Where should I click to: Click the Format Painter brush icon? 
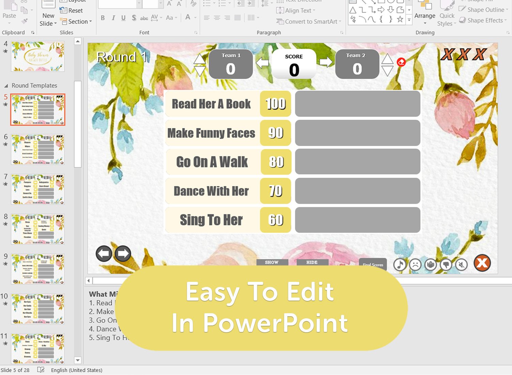(25, 21)
